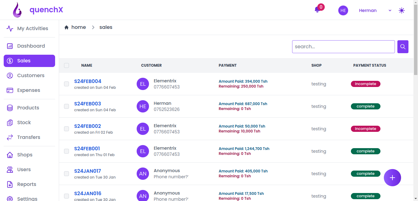Viewport: 418px width, 201px height.
Task: Check the box for sale S24FEB004
Action: pos(66,84)
